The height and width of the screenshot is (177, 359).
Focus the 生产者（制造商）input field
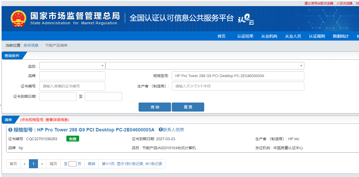pyautogui.click(x=238, y=86)
